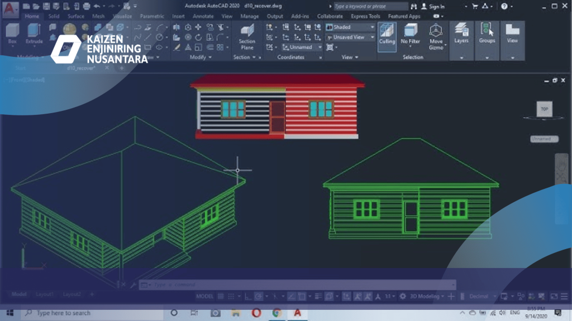Switch to the Layout1 tab
572x321 pixels.
45,294
